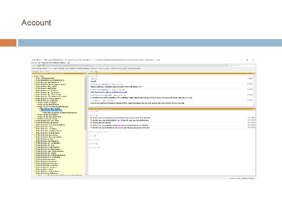
Task: Edit the skos:definition annotation
Action: coord(252,100)
